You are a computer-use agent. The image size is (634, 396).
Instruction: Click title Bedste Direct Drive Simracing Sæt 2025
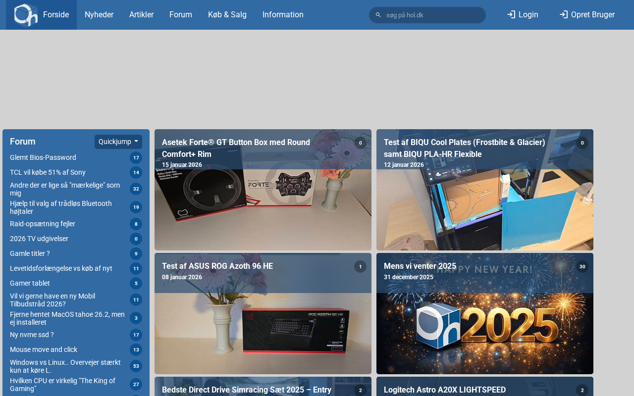pyautogui.click(x=247, y=390)
